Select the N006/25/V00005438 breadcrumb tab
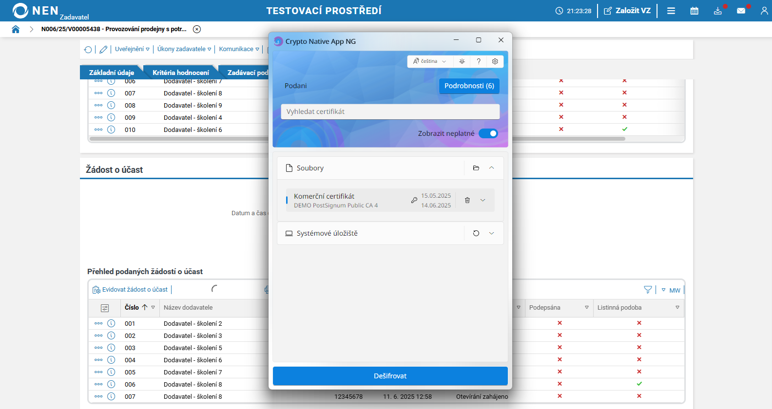The image size is (772, 409). coord(114,29)
